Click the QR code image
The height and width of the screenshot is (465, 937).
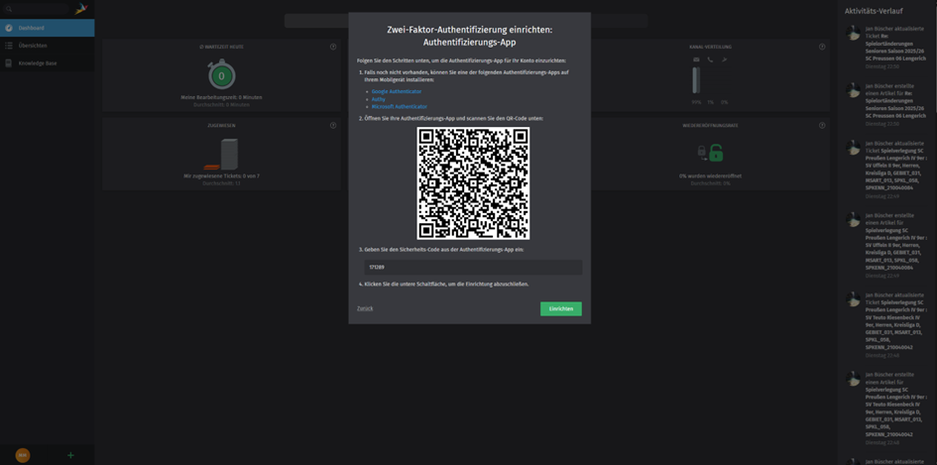click(x=473, y=183)
